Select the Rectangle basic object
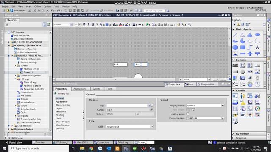271x152 pixels. coord(243,47)
